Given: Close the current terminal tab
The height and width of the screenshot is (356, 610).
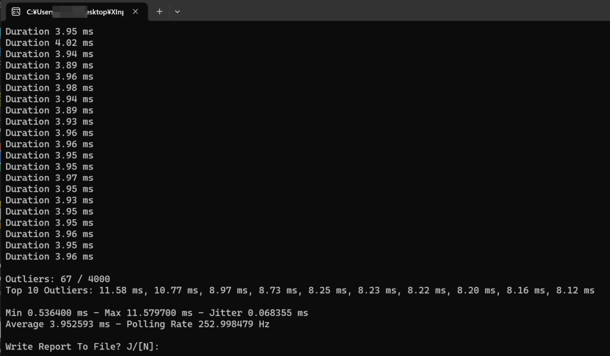Looking at the screenshot, I should (136, 11).
